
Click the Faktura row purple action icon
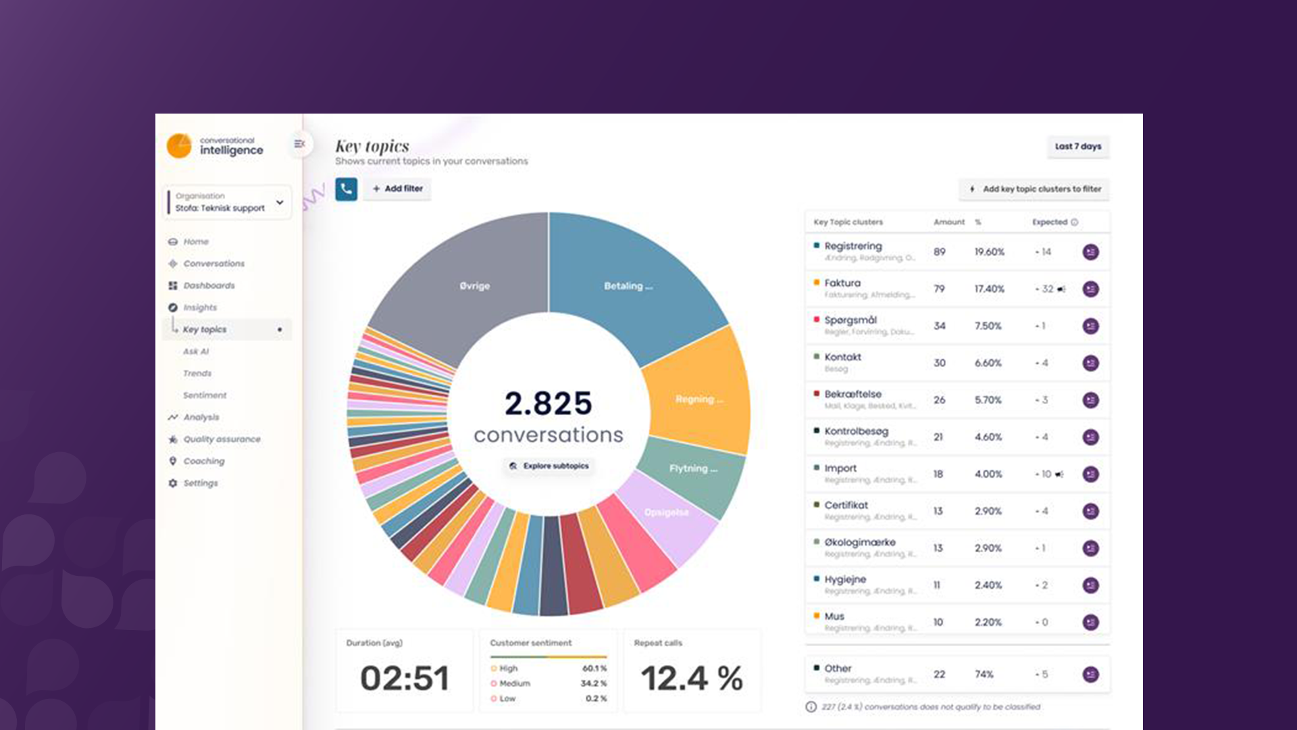[x=1090, y=289]
